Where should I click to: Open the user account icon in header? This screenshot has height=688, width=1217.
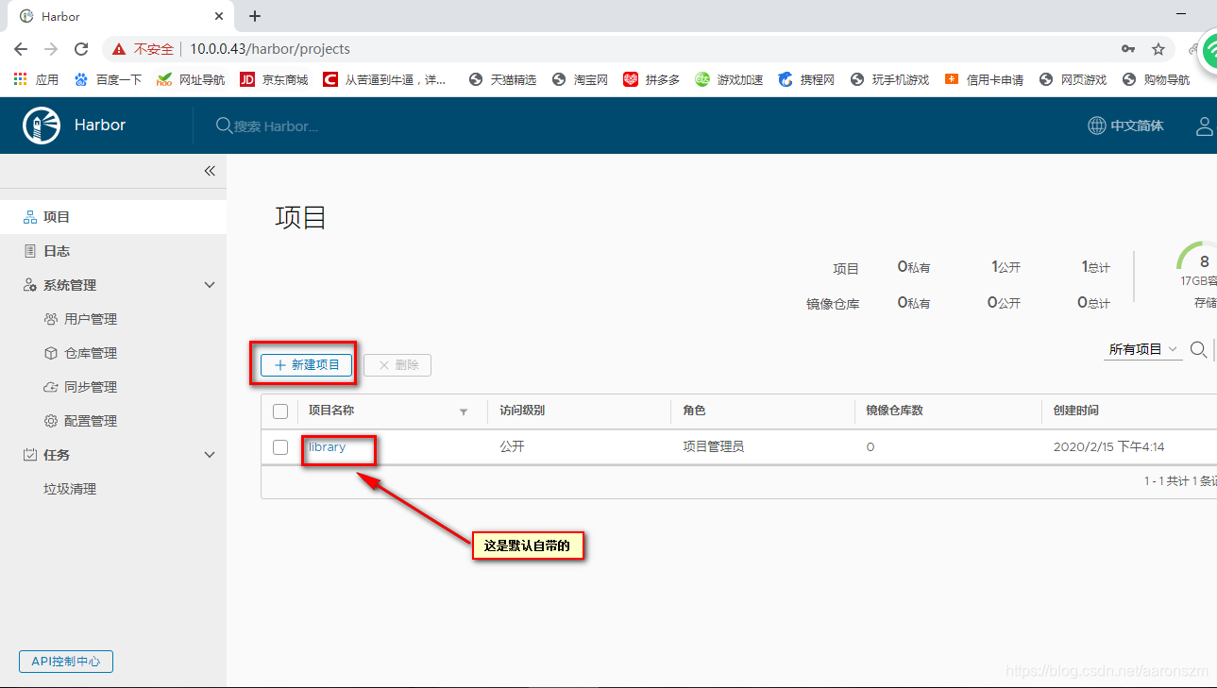click(x=1206, y=126)
